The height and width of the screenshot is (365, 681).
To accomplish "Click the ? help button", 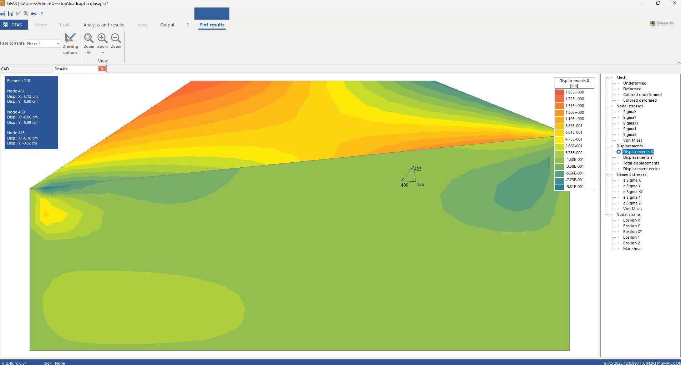I will click(x=188, y=25).
